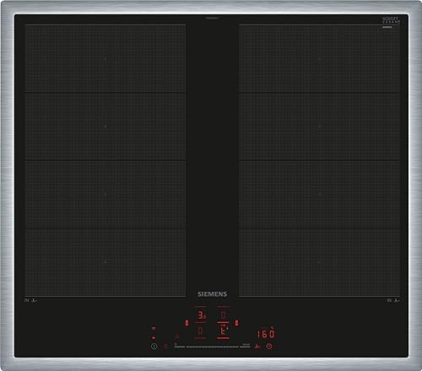The image size is (422, 371).
Task: Tap the frying sensor pan icon
Action: tap(257, 347)
